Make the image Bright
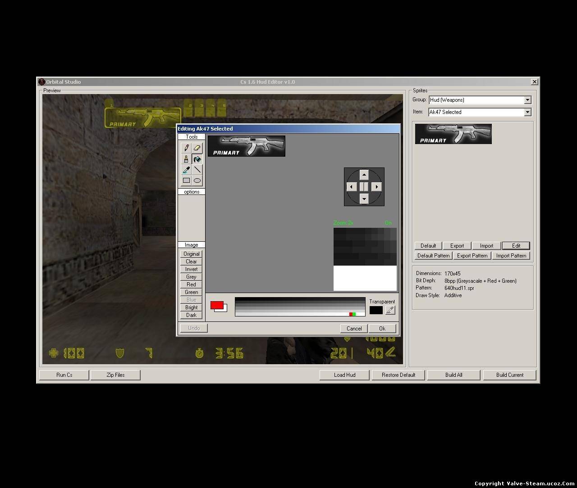Screen dimensions: 577x488 point(191,307)
